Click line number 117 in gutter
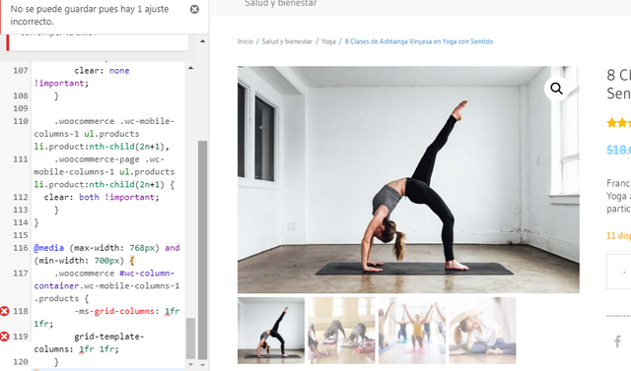This screenshot has height=371, width=631. [21, 274]
